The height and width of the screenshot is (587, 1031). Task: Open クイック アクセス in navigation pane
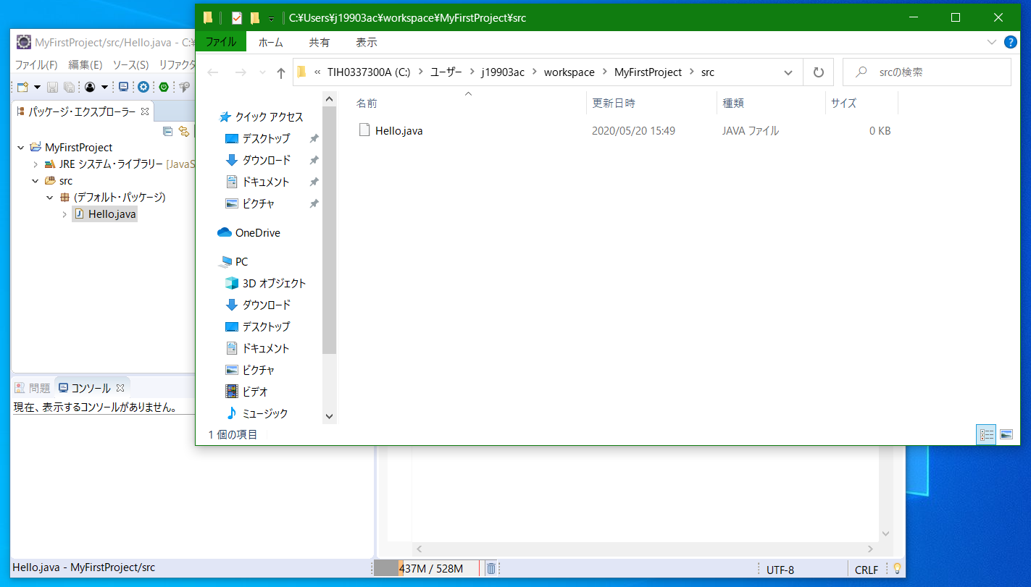pos(269,117)
